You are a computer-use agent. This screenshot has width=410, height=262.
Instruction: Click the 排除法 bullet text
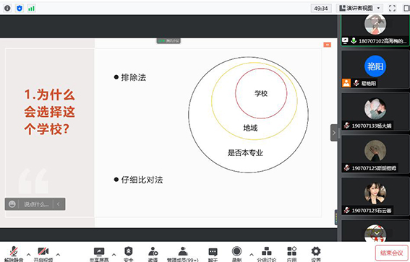[133, 77]
